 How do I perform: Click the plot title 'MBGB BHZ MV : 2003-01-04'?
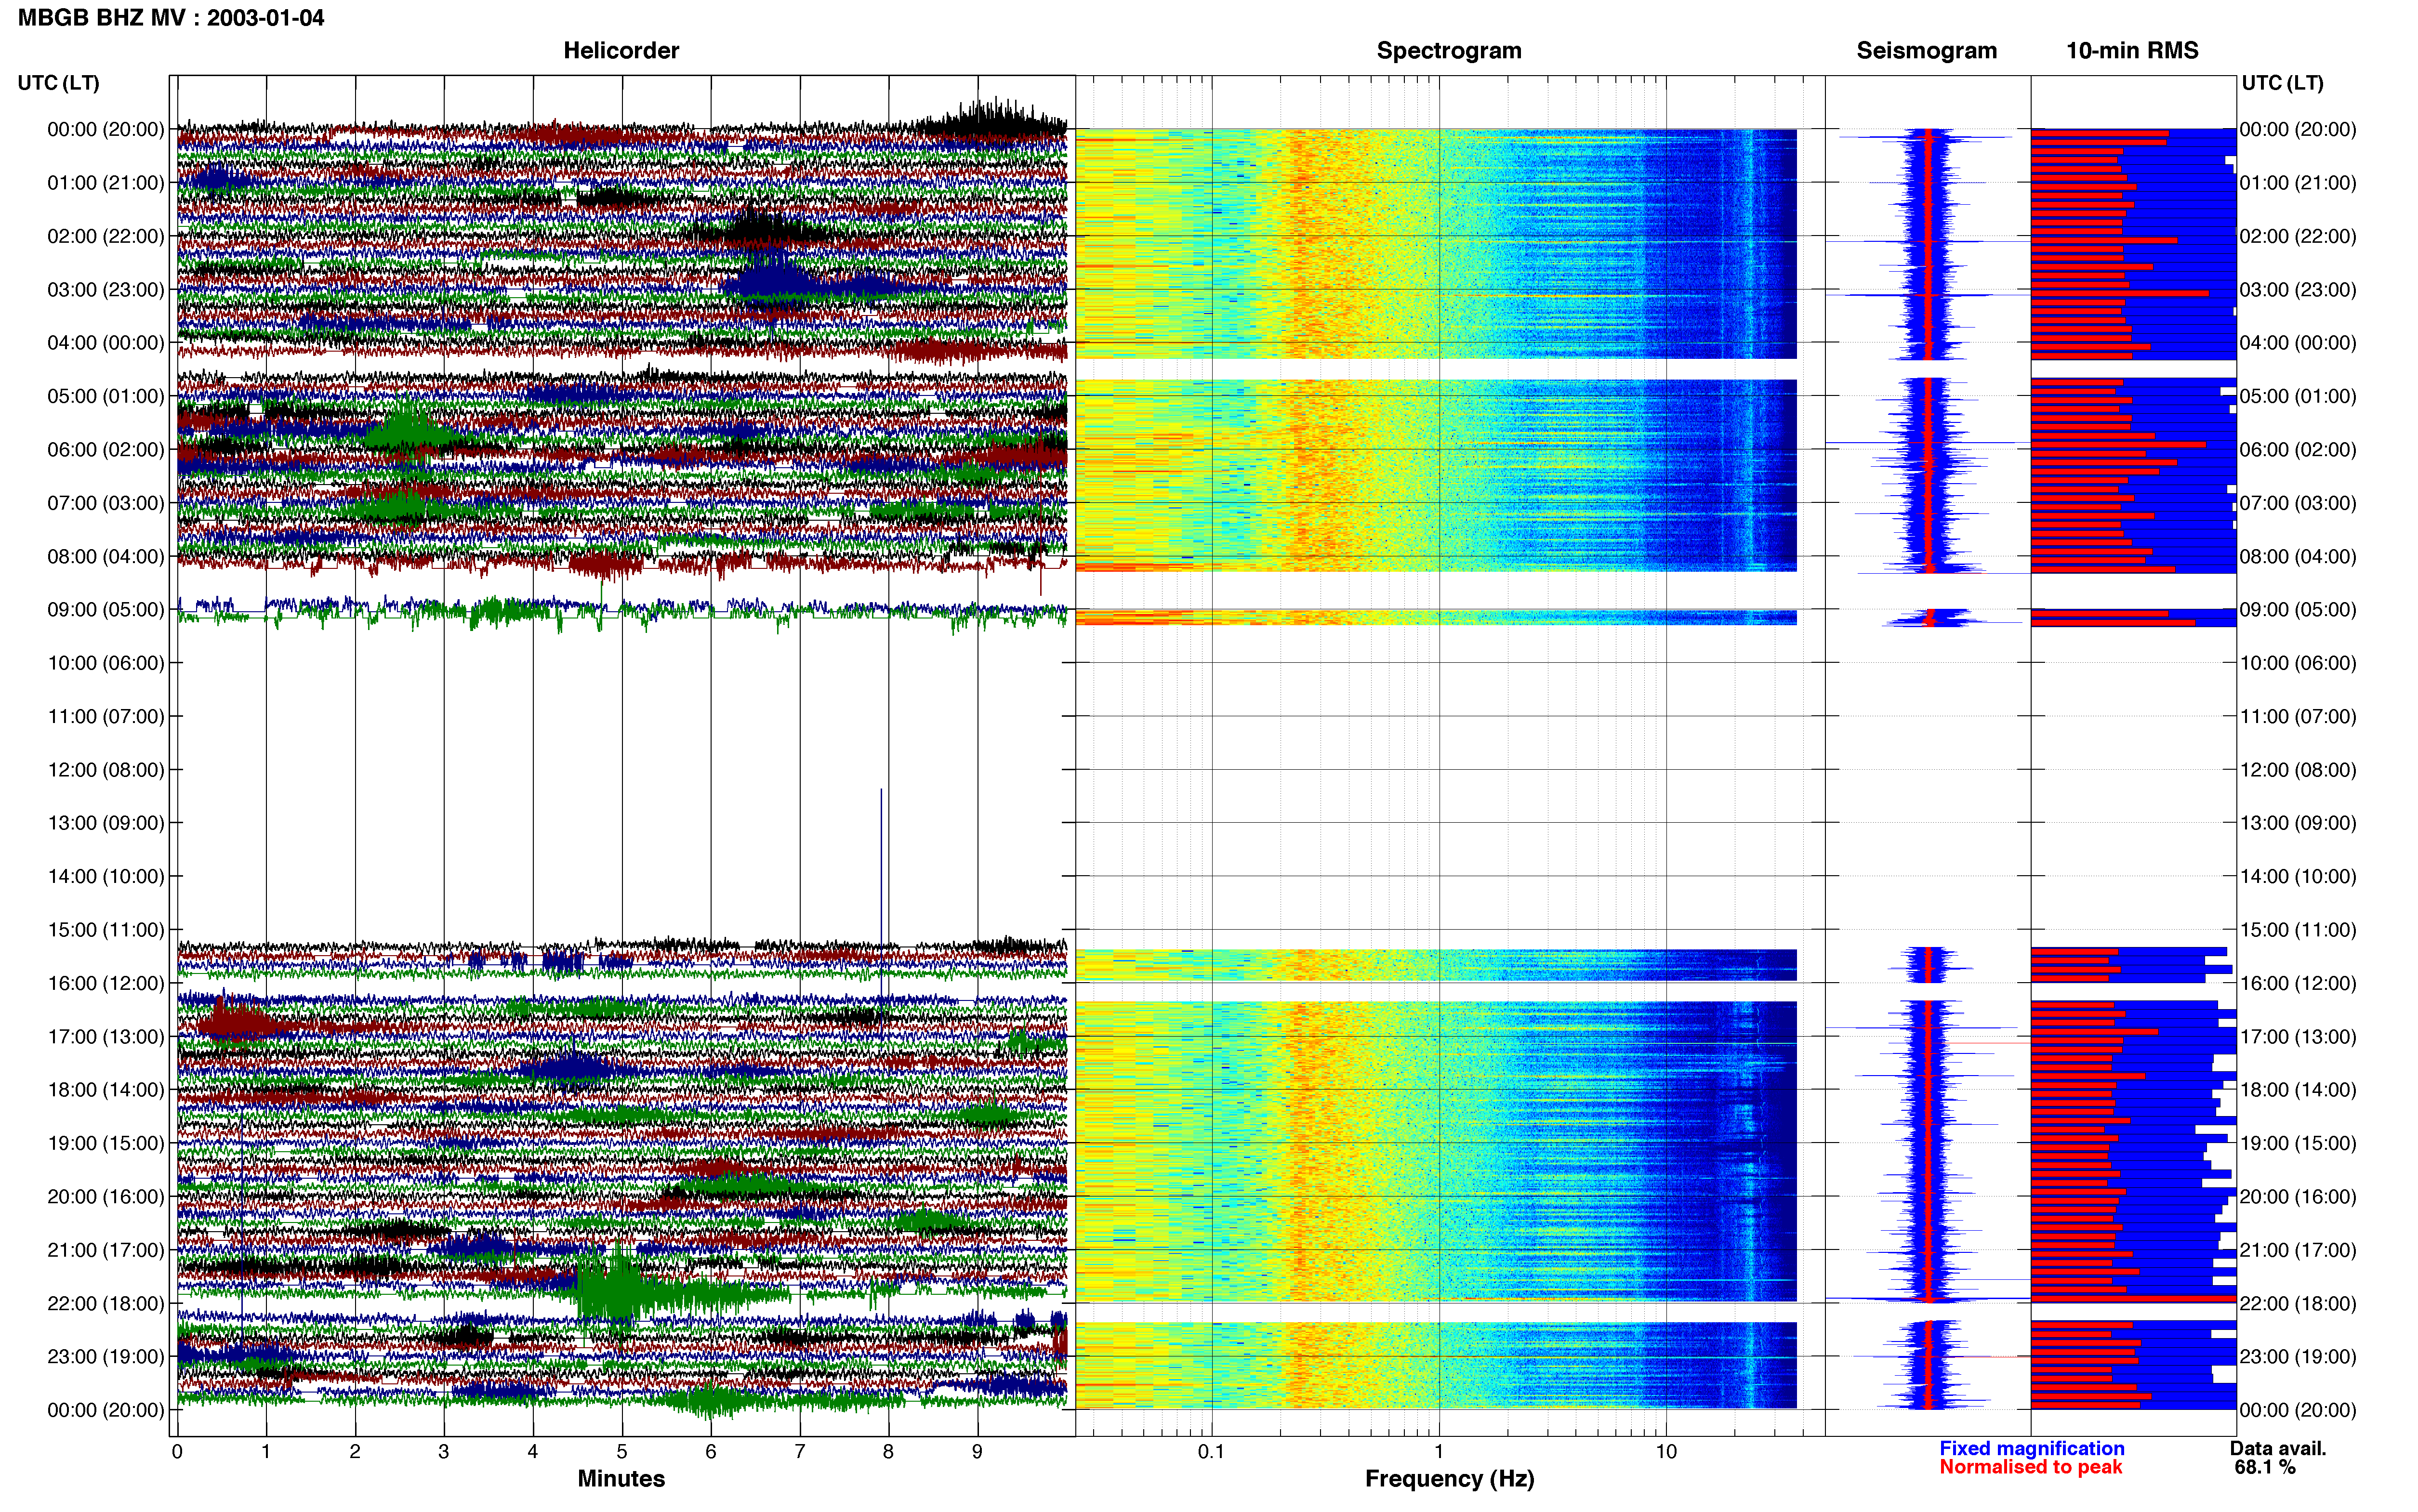pyautogui.click(x=171, y=18)
